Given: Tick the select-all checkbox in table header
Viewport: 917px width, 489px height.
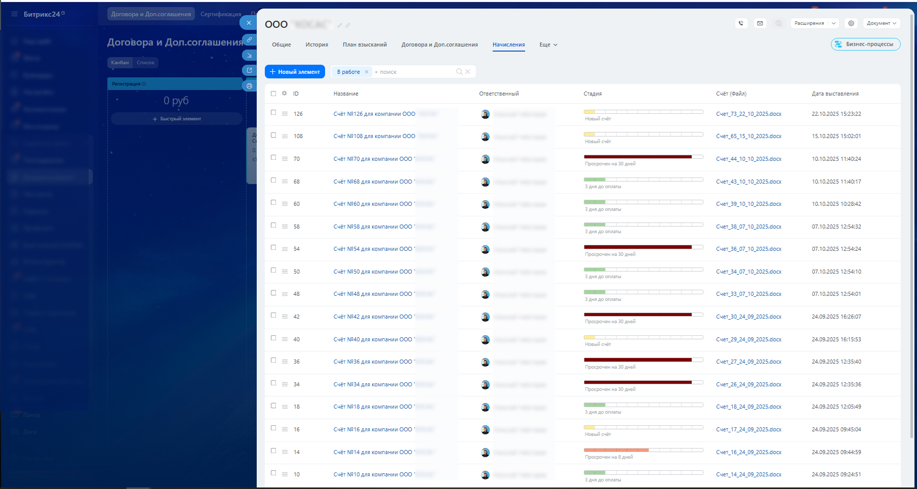Looking at the screenshot, I should [273, 94].
